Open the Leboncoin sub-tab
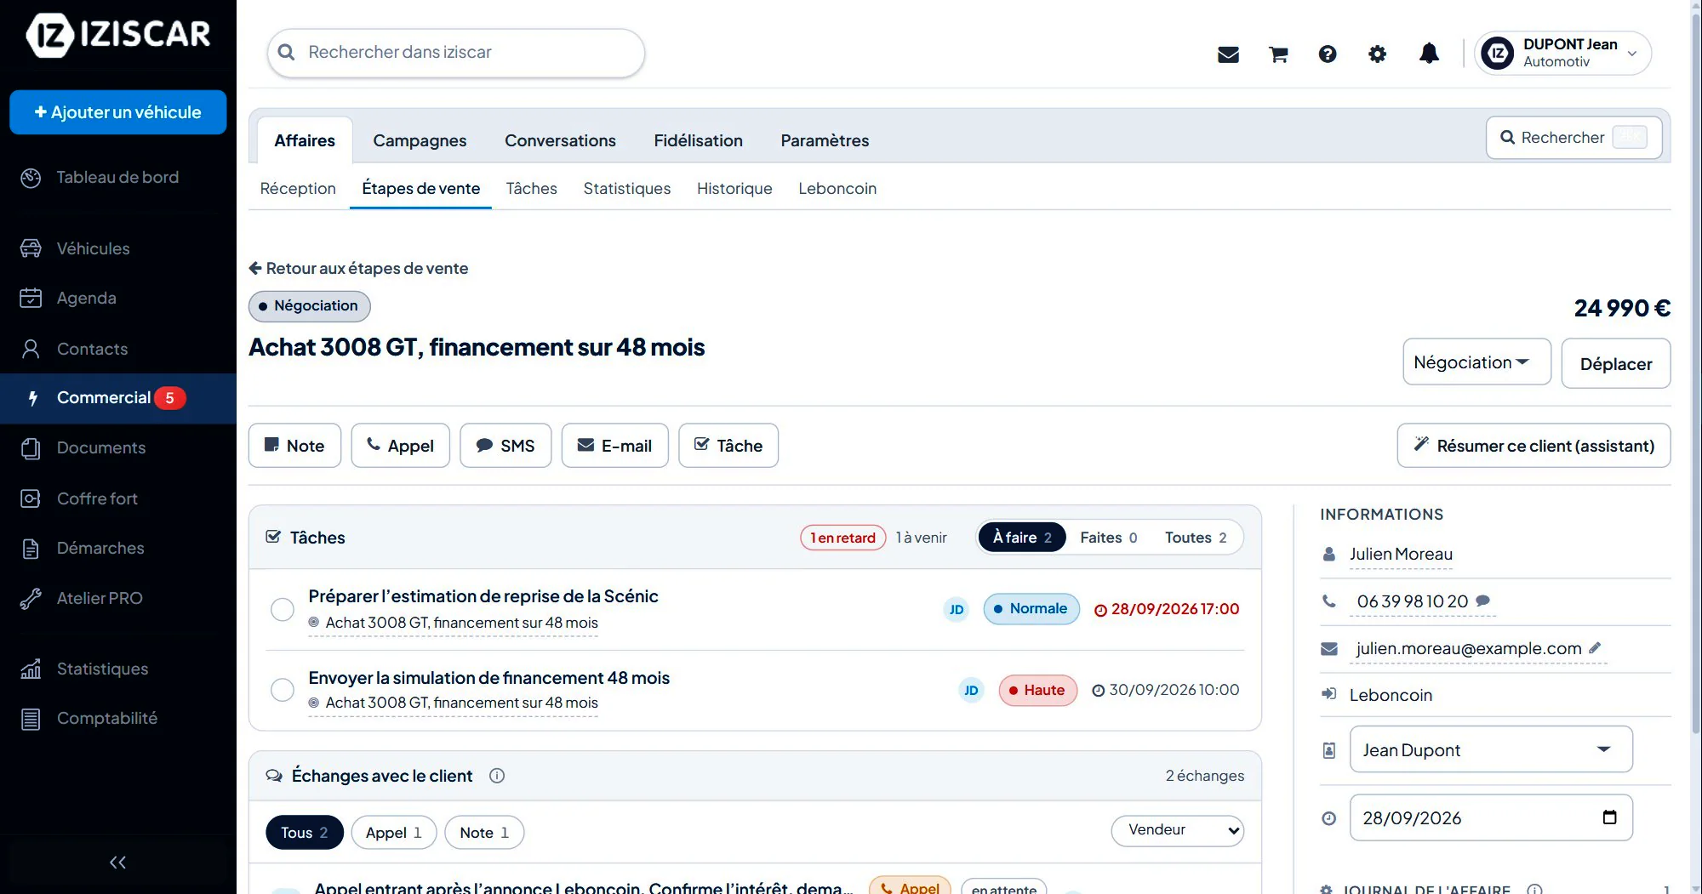The width and height of the screenshot is (1702, 894). 837,189
